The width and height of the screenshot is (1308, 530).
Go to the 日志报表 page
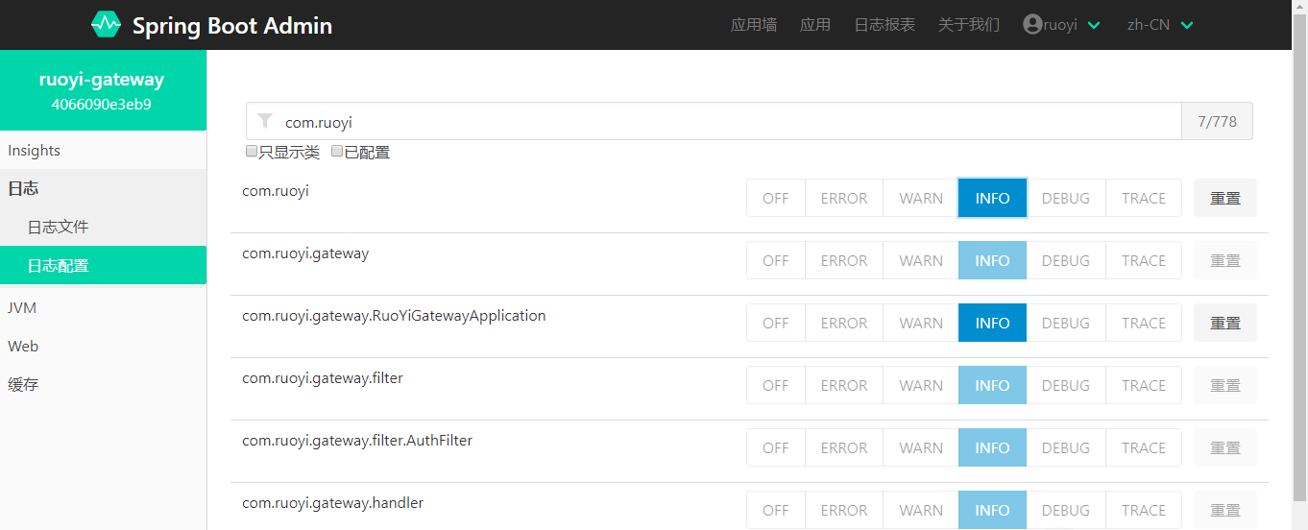884,25
